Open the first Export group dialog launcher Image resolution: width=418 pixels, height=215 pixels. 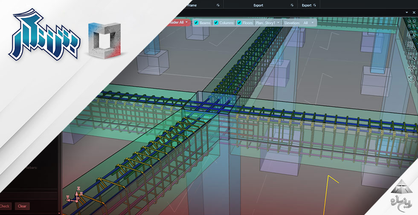click(292, 6)
